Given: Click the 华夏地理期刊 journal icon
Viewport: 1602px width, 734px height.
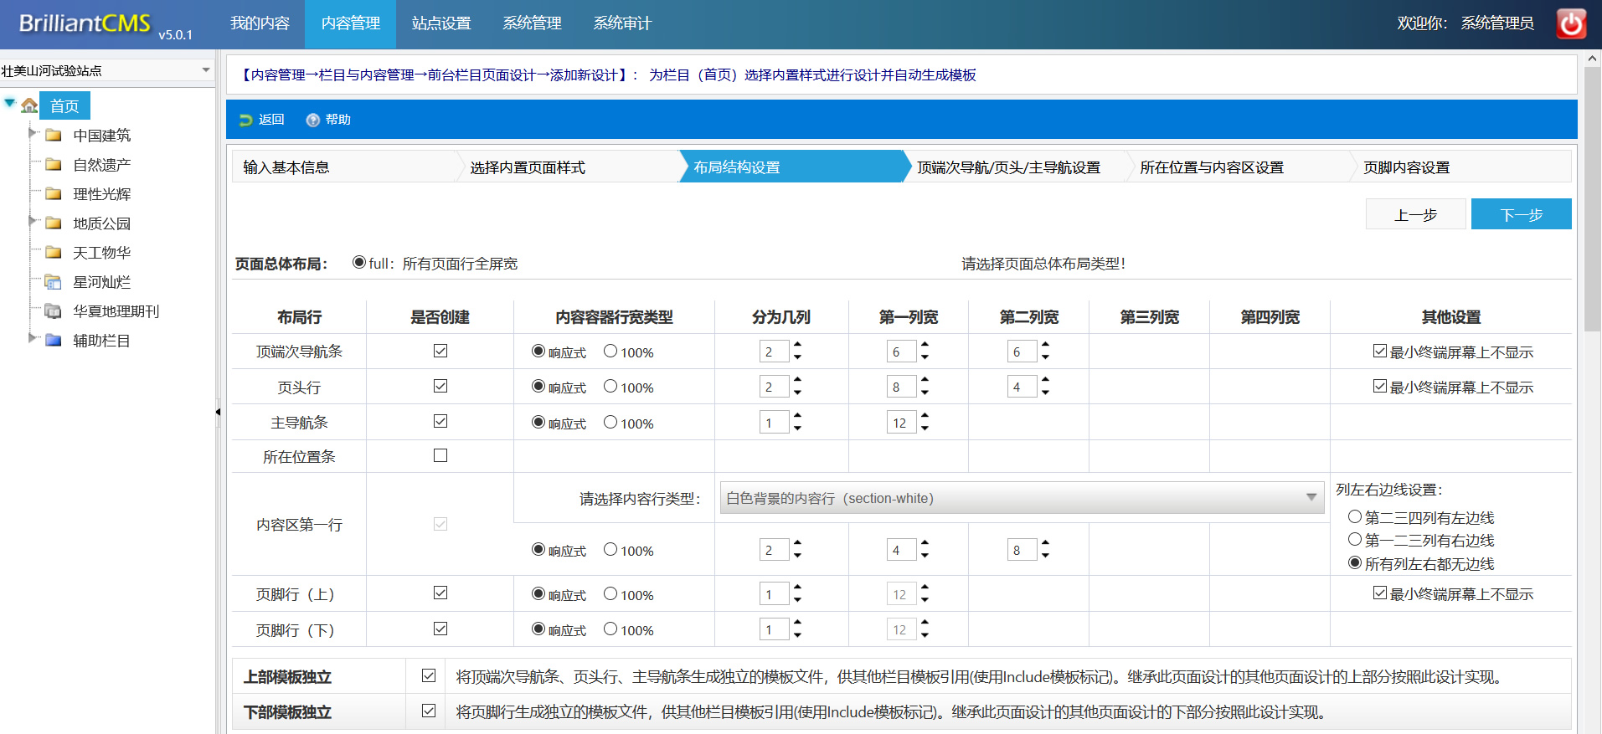Looking at the screenshot, I should pyautogui.click(x=54, y=311).
